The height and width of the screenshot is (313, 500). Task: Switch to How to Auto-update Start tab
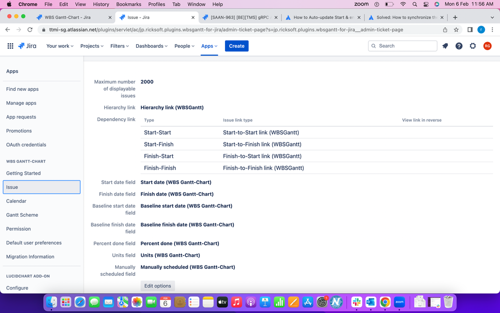click(x=323, y=17)
